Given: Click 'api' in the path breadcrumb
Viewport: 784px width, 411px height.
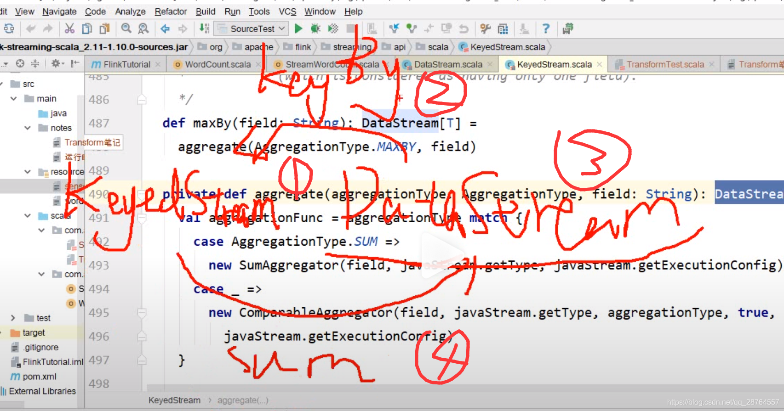Looking at the screenshot, I should pyautogui.click(x=400, y=47).
